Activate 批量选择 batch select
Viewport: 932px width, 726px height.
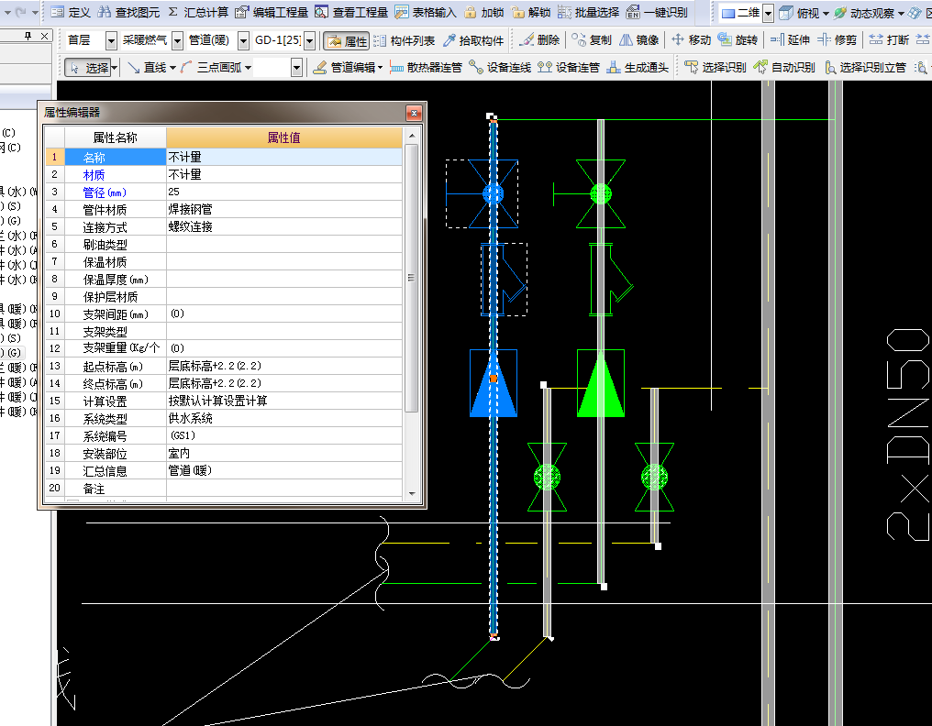[588, 12]
